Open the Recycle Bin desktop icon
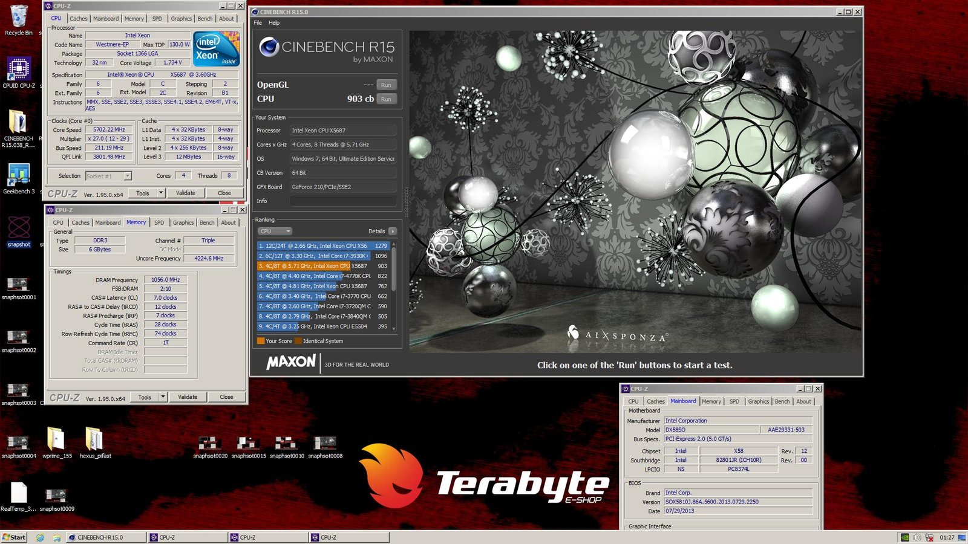This screenshot has width=968, height=544. [x=19, y=18]
